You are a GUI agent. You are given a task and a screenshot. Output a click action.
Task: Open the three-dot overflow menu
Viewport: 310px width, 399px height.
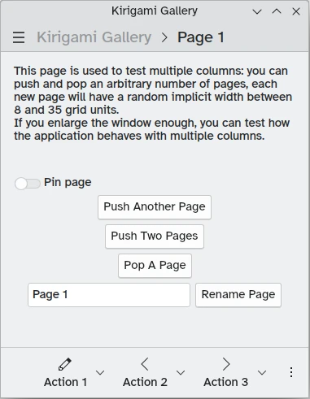[291, 372]
